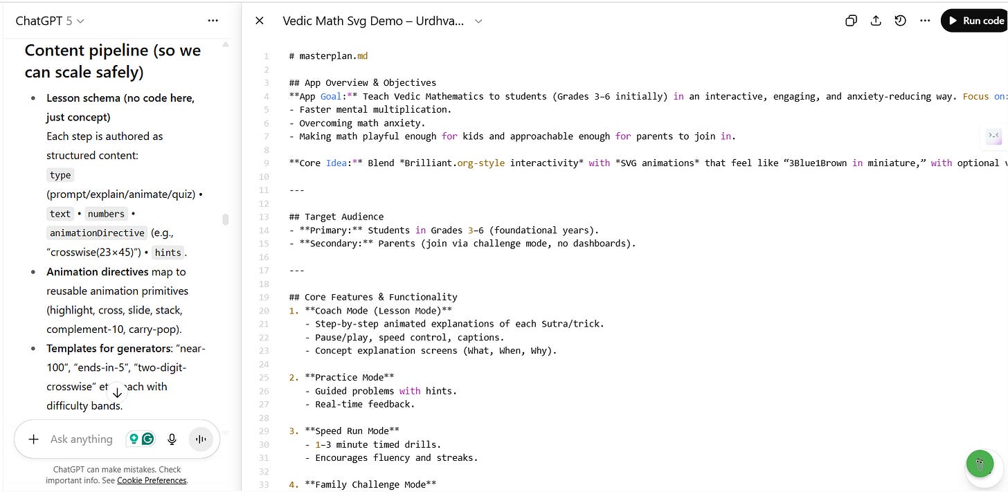
Task: Click the chat panel scrollbar thumb
Action: (x=225, y=219)
